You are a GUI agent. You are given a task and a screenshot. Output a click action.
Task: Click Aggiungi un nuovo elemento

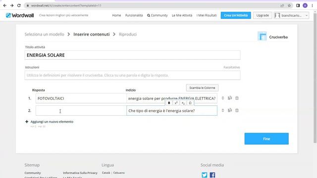52,122
